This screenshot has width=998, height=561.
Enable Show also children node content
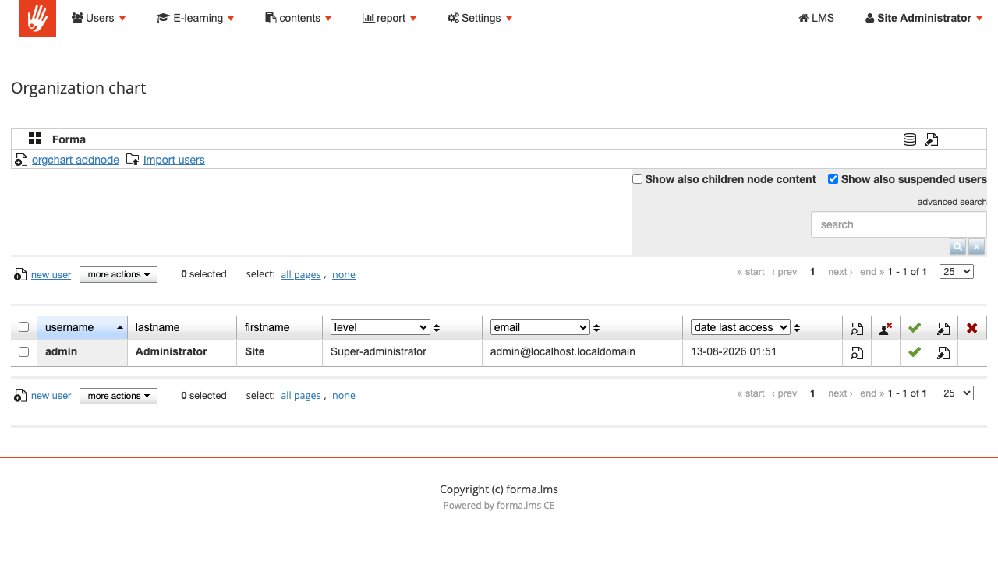638,179
